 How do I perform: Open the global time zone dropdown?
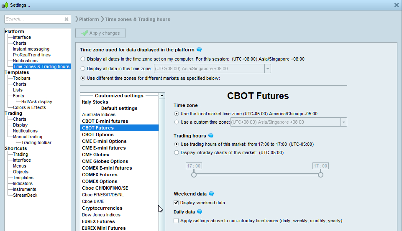[268, 69]
